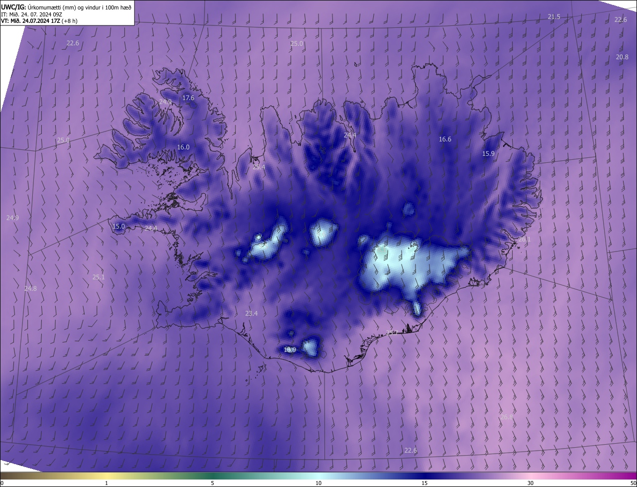637x487 pixels.
Task: Click the 17.6 value label
Action: (188, 98)
